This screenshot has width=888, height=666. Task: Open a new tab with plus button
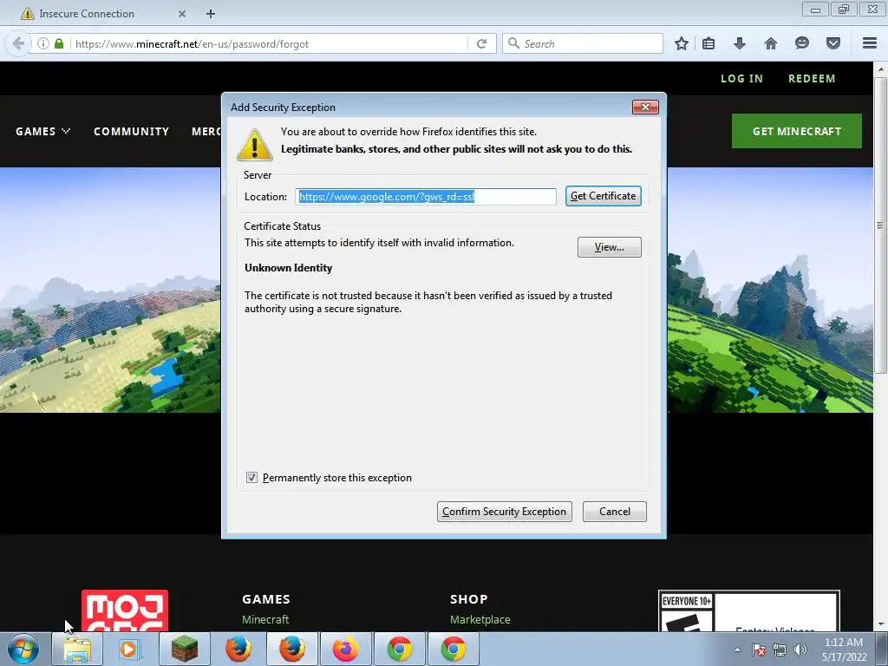[x=211, y=14]
